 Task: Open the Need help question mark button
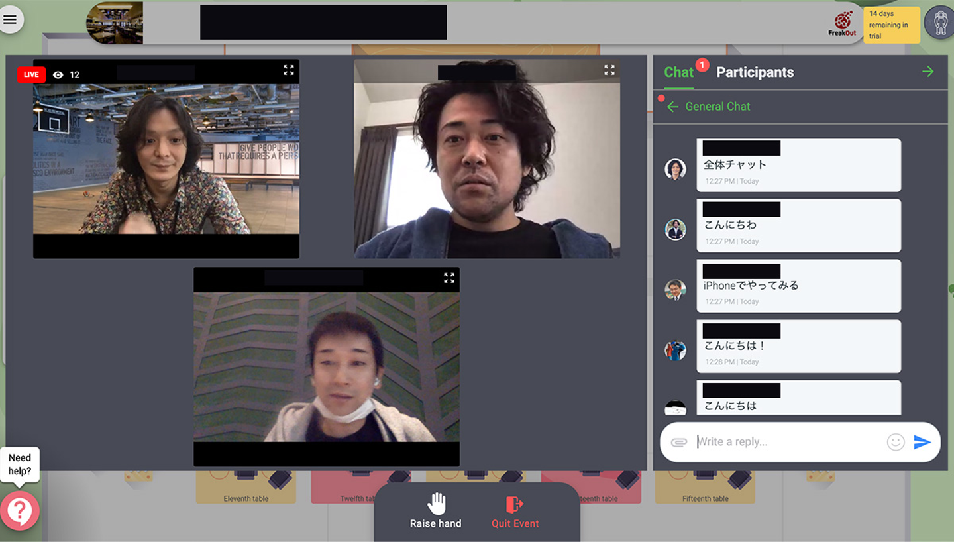pyautogui.click(x=20, y=510)
